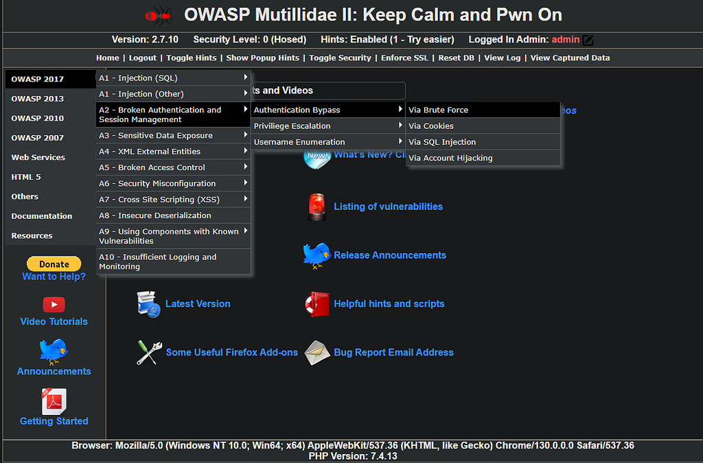Open A2 - Broken Authentication and Session Management
The image size is (703, 463).
[x=173, y=115]
